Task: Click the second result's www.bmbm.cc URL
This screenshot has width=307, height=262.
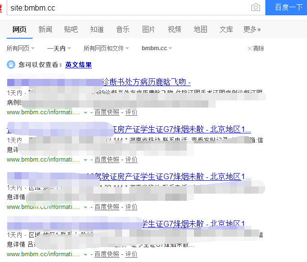Action: tap(43, 159)
